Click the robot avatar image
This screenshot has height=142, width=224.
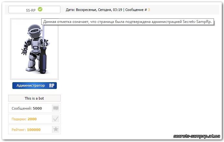[34, 49]
